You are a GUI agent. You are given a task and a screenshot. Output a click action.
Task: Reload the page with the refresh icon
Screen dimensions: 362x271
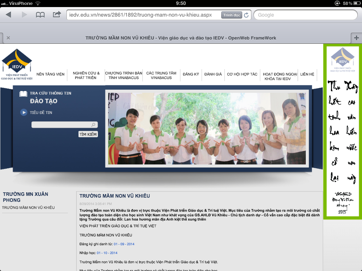click(246, 15)
